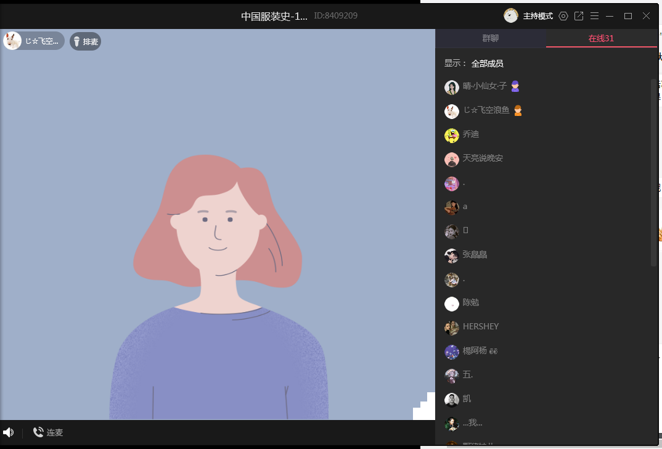Open the 主持模式 mode selector
This screenshot has height=449, width=662.
point(537,16)
